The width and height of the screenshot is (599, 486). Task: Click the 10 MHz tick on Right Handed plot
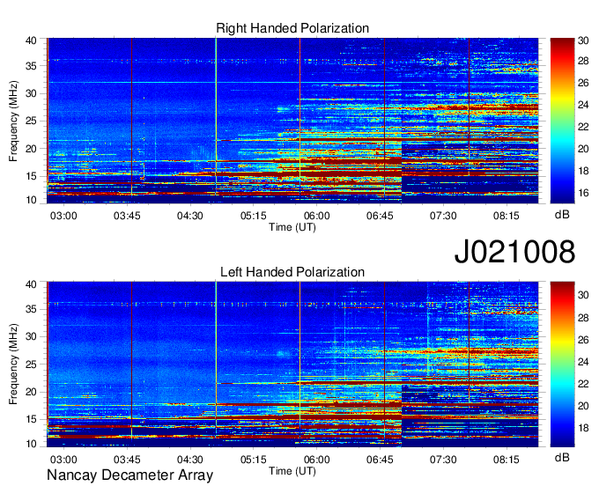point(31,200)
